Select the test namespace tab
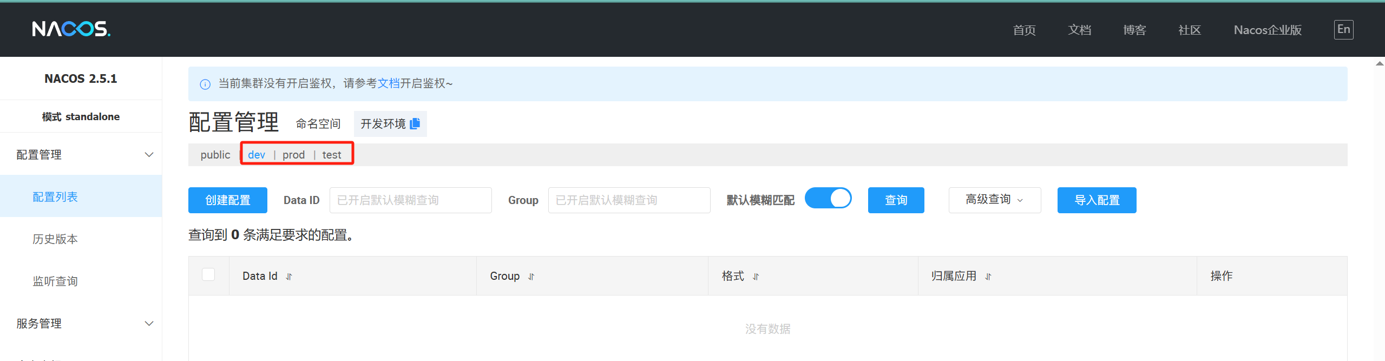Viewport: 1385px width, 361px height. (x=332, y=155)
